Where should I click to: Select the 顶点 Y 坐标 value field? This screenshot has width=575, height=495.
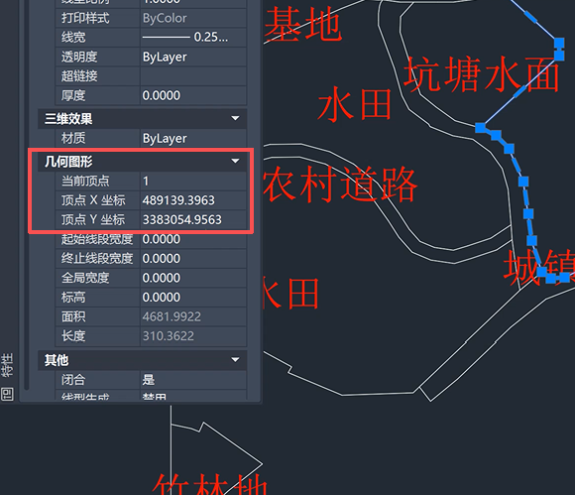point(193,220)
